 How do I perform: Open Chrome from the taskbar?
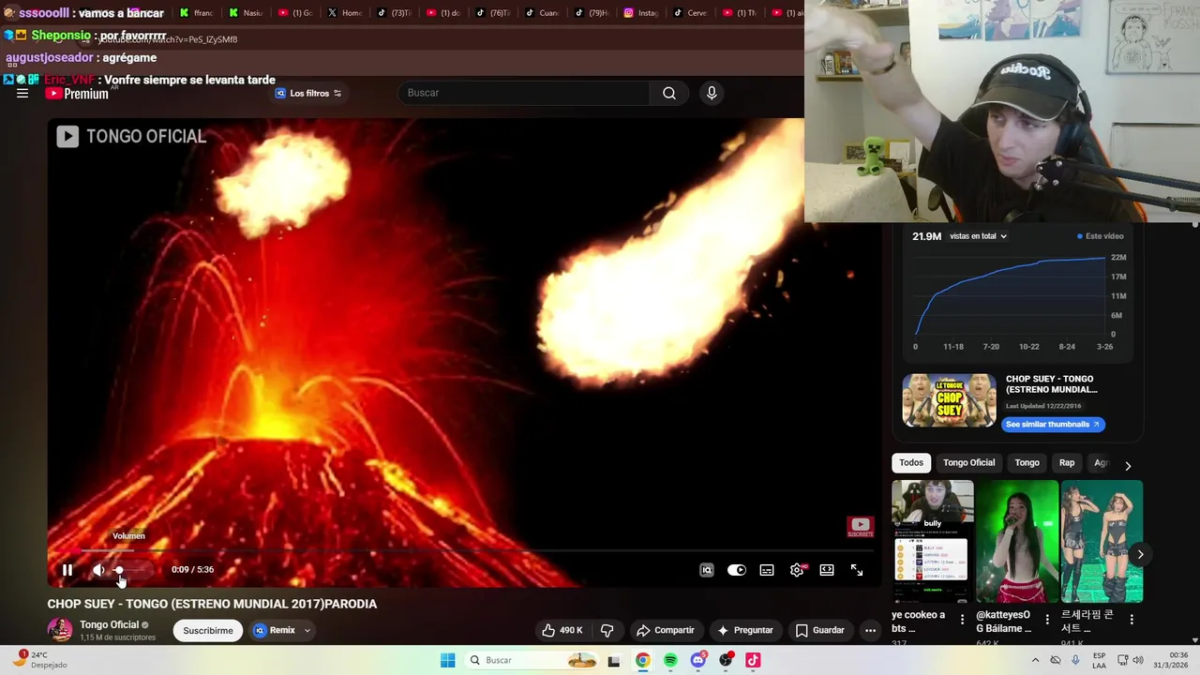[x=642, y=660]
